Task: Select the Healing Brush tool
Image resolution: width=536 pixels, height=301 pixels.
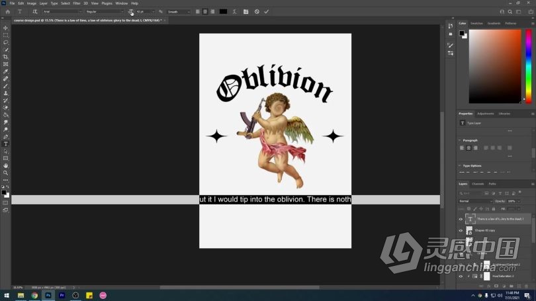Action: (5, 79)
